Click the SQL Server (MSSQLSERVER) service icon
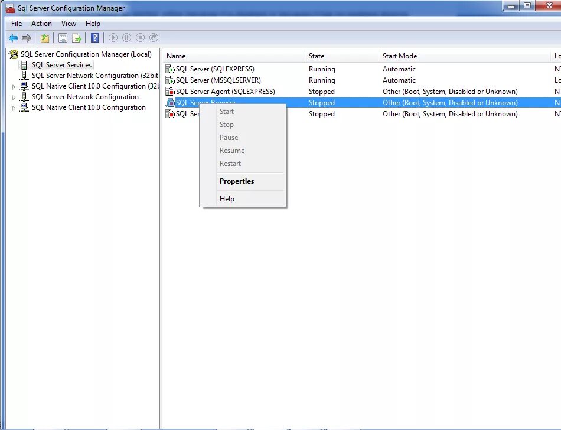The width and height of the screenshot is (561, 430). tap(170, 80)
